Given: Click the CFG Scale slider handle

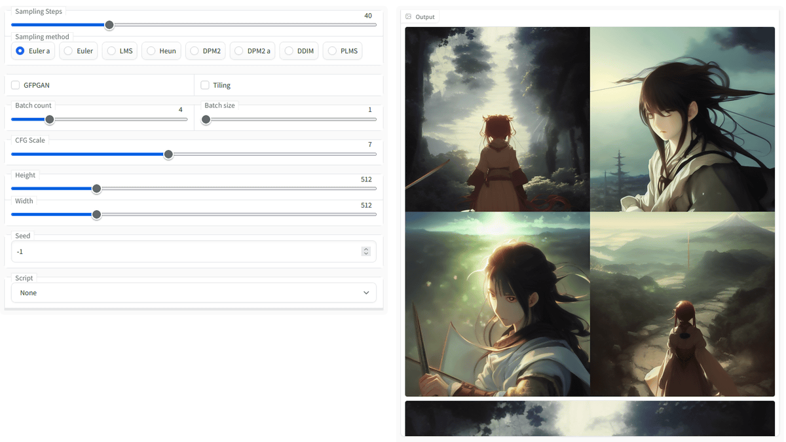Looking at the screenshot, I should [168, 155].
